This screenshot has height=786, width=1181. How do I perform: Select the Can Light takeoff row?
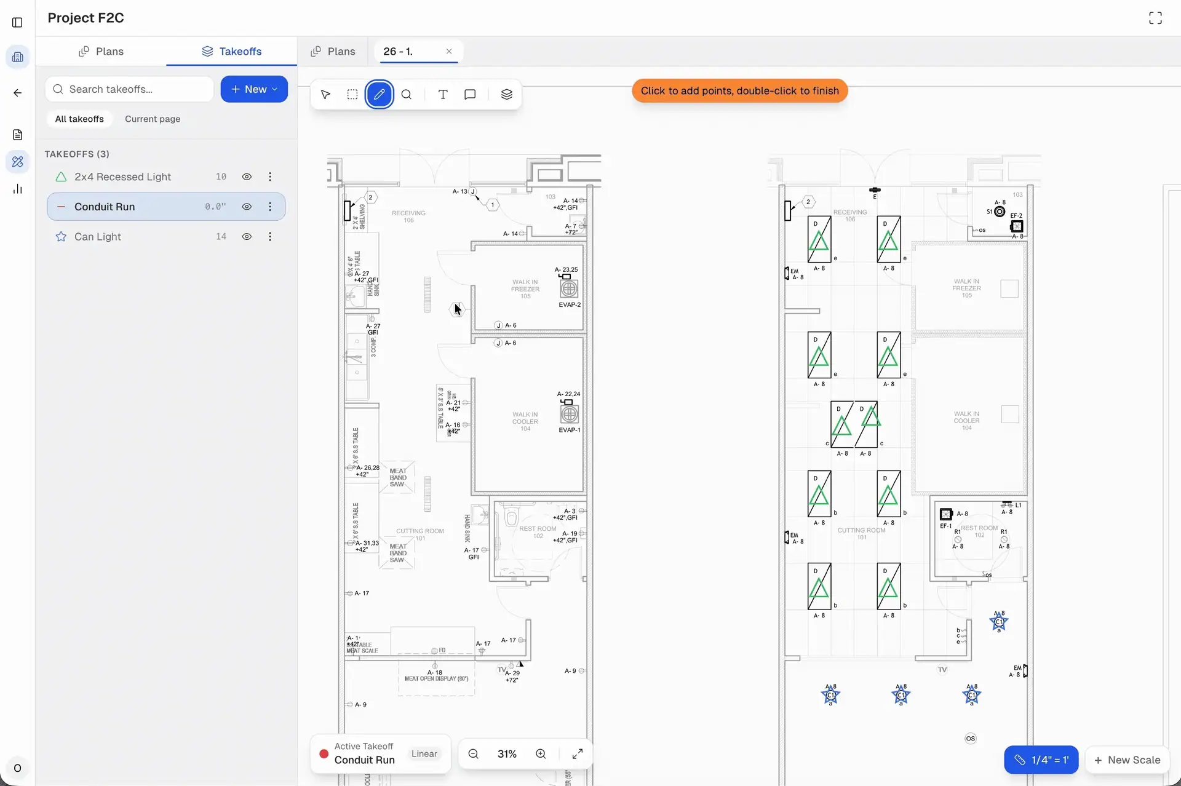click(166, 237)
